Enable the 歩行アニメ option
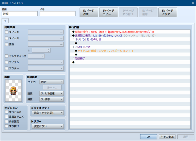The image size is (196, 141). tap(7, 112)
